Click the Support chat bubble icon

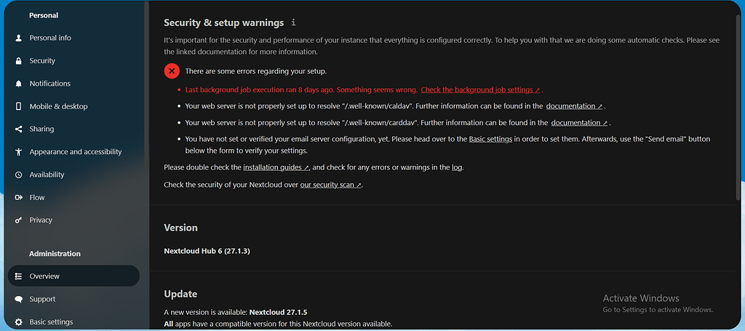(x=18, y=299)
